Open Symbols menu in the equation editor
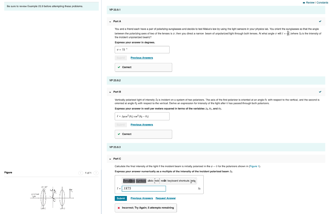Image resolution: width=329 pixels, height=214 pixels. [141, 181]
